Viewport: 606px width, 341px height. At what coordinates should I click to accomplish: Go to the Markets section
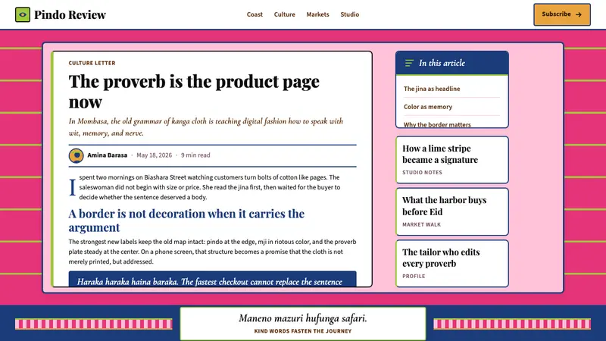coord(317,14)
